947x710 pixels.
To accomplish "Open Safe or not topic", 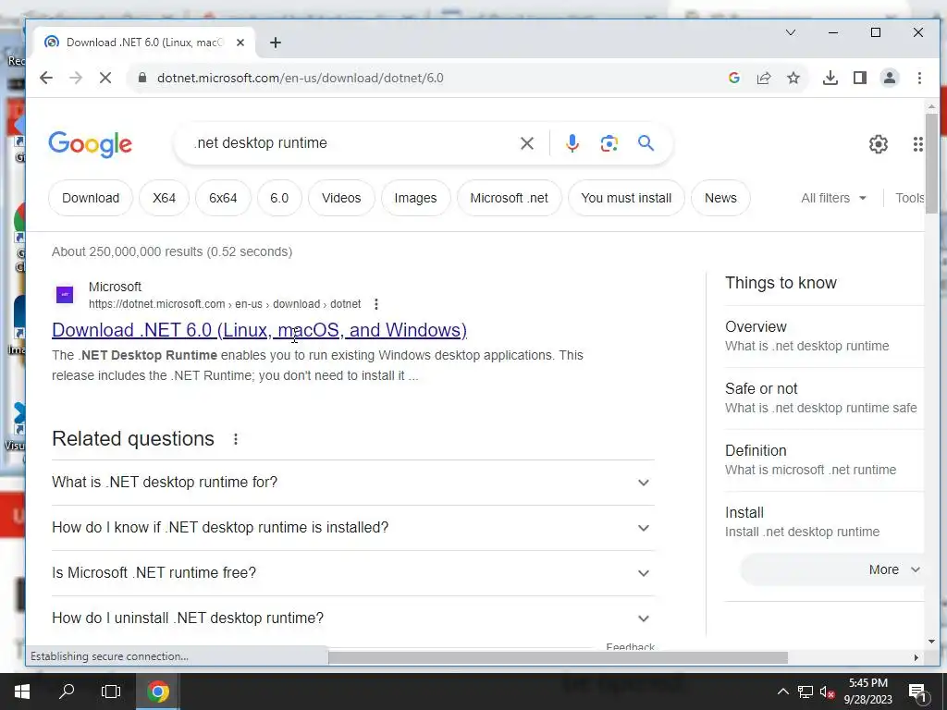I will click(824, 398).
